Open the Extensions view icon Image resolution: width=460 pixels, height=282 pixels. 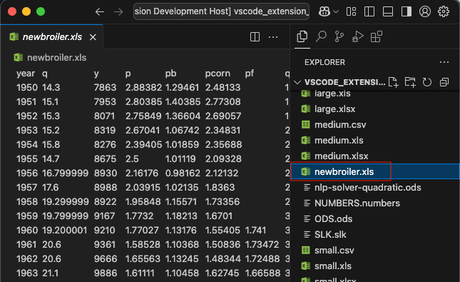[x=377, y=36]
